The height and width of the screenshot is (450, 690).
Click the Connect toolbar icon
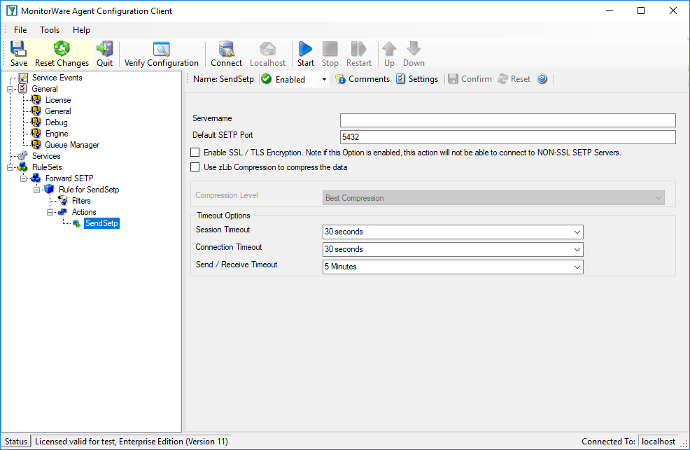226,54
